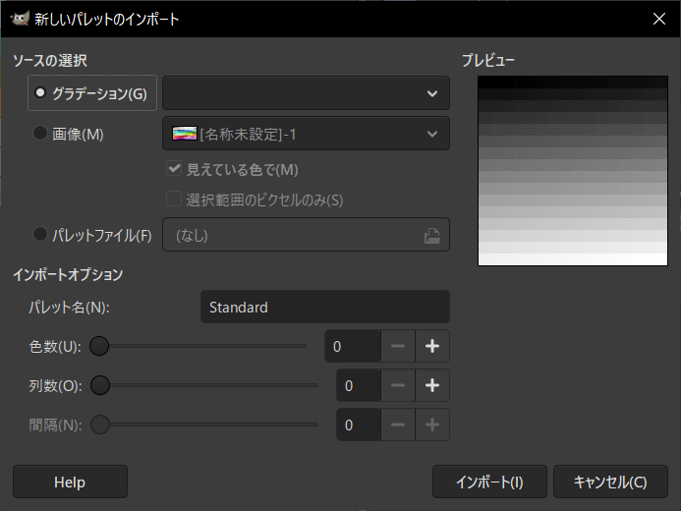681x511 pixels.
Task: Open the [名称未設定]-1 image dropdown
Action: [x=306, y=134]
